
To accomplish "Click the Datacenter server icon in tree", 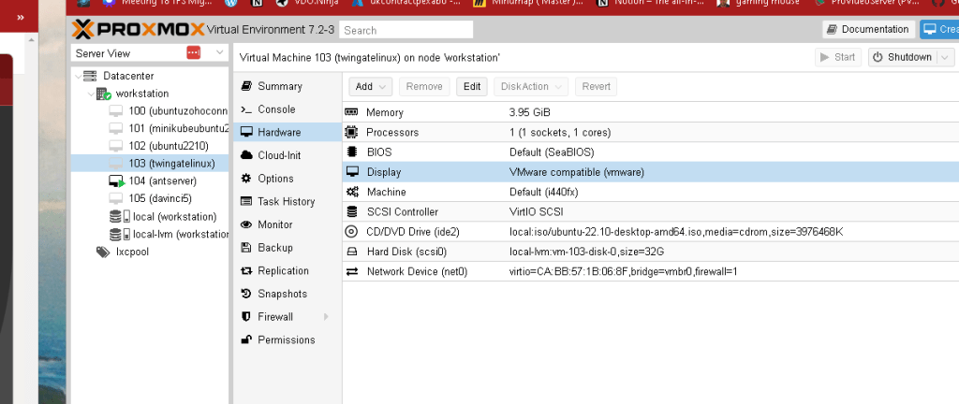I will [90, 77].
